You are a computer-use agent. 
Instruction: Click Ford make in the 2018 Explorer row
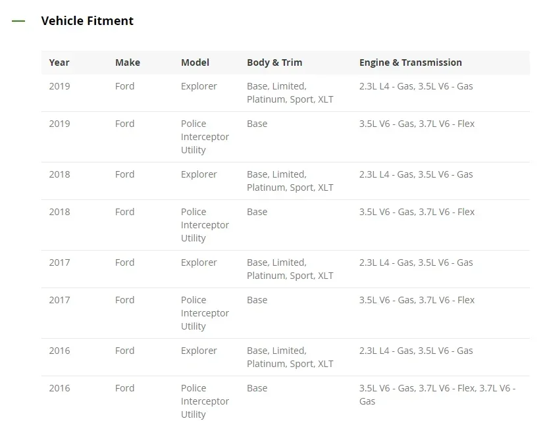pos(124,174)
